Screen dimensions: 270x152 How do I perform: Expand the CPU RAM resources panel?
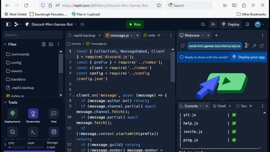5,144
